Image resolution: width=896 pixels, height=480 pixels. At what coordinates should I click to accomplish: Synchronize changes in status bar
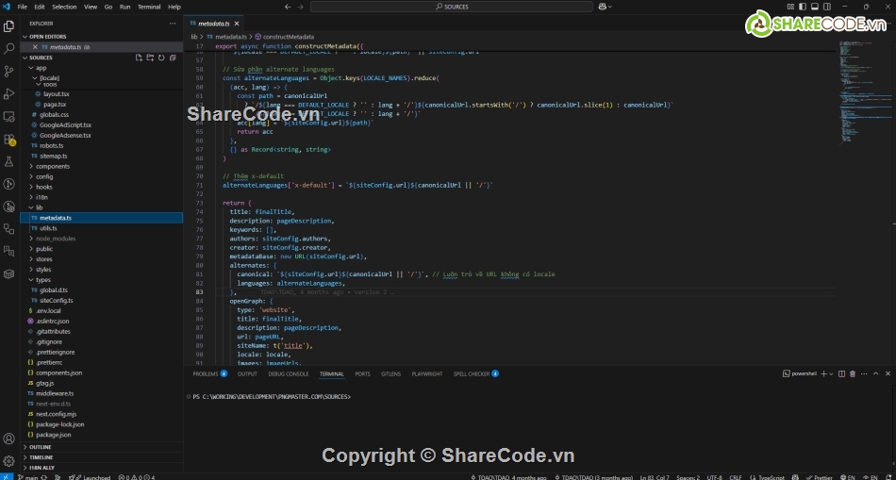(44, 477)
